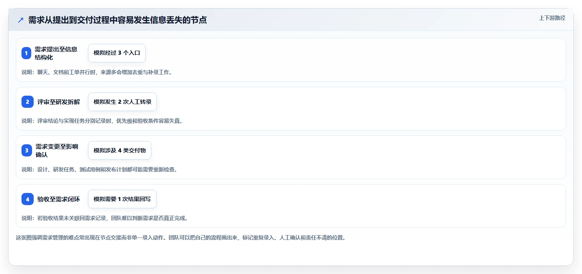The height and width of the screenshot is (274, 582).
Task: Click the heading 需求从提出到交付过程中容易发生信息丢失的节点
Action: (x=118, y=20)
